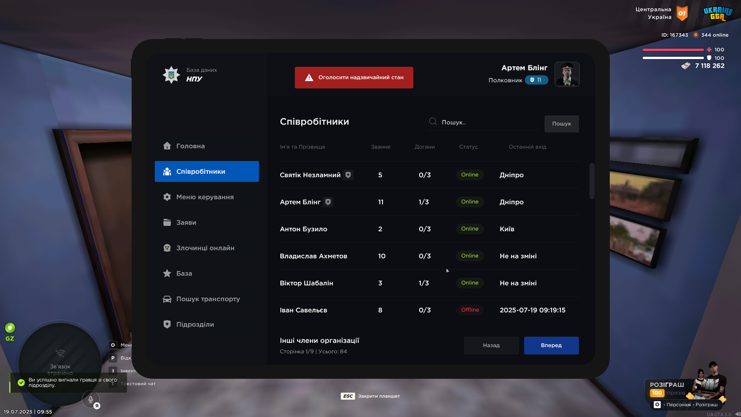Click the home icon beside Головна

pyautogui.click(x=167, y=146)
